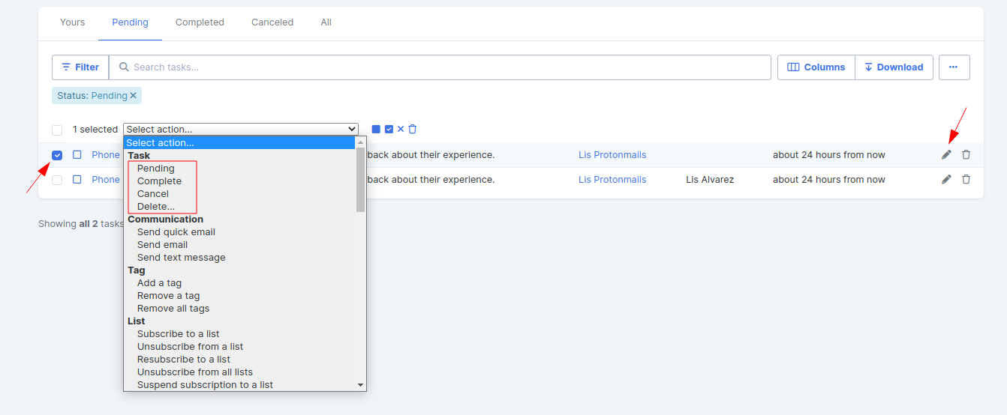Screen dimensions: 1007x415
Task: Uncheck the selected first task row checkbox
Action: pos(57,155)
